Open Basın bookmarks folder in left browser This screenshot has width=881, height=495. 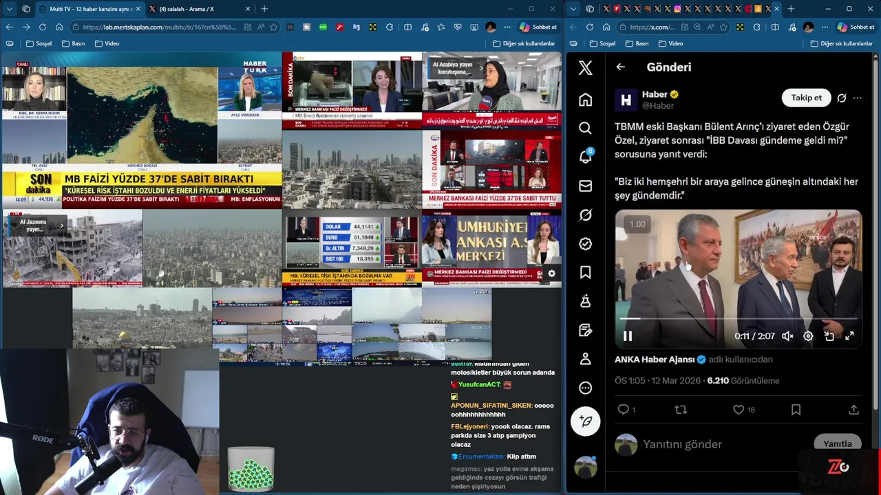click(x=73, y=43)
